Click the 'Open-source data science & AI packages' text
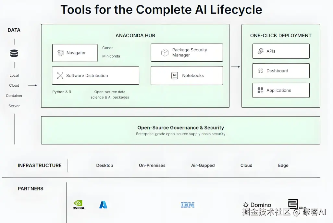The width and height of the screenshot is (333, 223). click(110, 94)
